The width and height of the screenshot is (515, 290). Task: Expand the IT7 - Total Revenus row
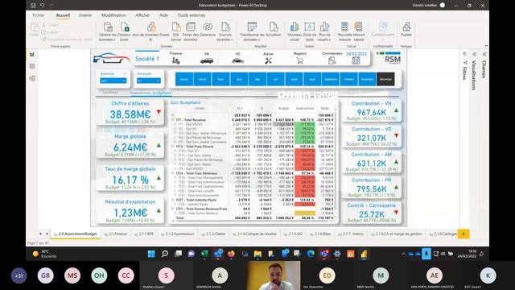coord(172,120)
